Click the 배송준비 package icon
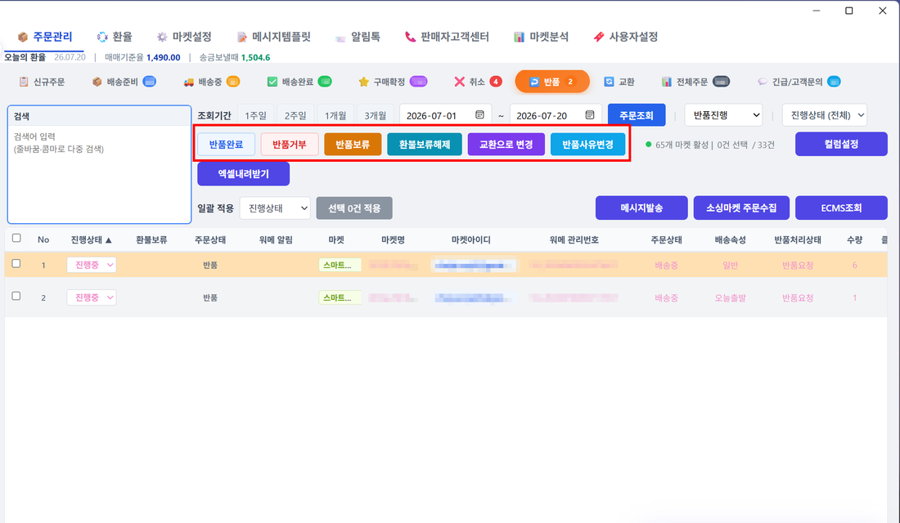 tap(97, 82)
